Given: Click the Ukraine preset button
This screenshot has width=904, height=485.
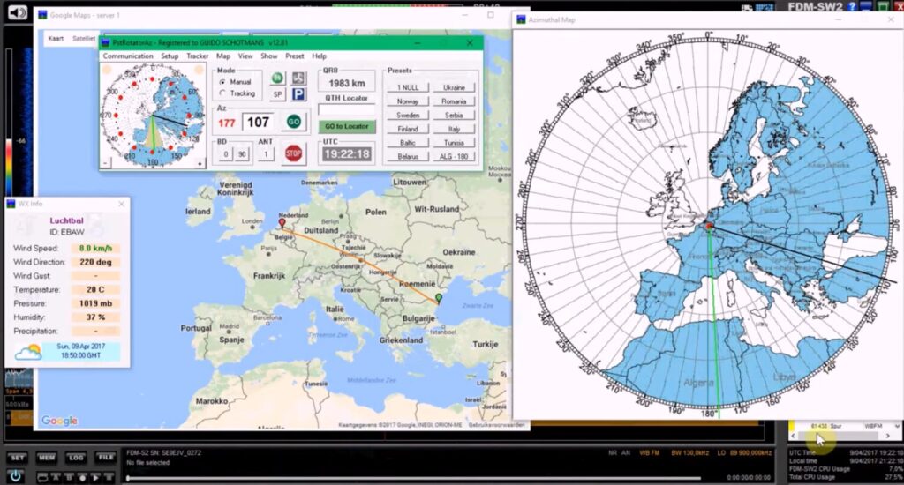Looking at the screenshot, I should [x=455, y=87].
